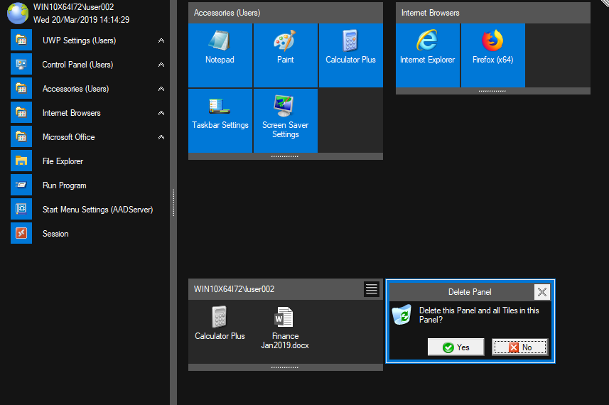Select File Explorer in sidebar
Viewport: 609px width, 405px height.
coord(63,161)
